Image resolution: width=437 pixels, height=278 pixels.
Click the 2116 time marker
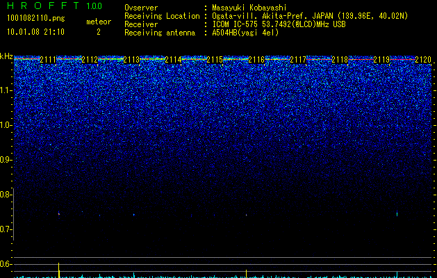[256, 60]
